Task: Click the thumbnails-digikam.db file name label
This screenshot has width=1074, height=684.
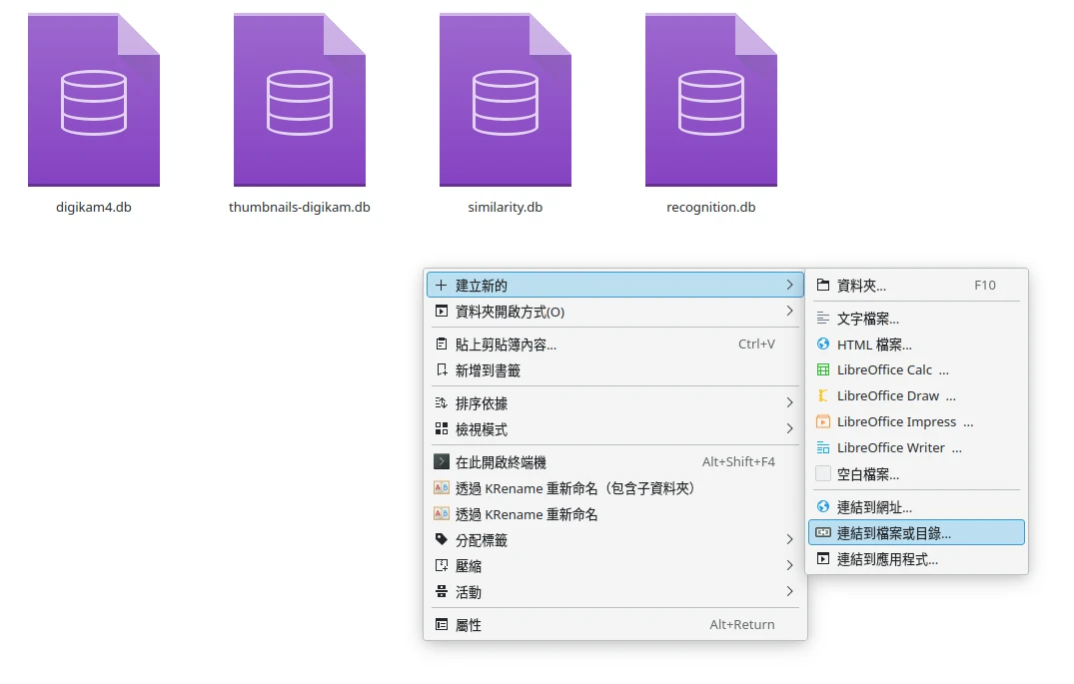Action: (x=300, y=207)
